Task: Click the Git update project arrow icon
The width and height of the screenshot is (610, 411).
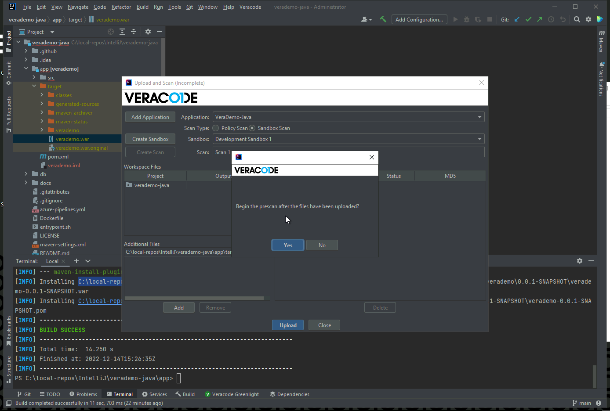Action: click(517, 19)
